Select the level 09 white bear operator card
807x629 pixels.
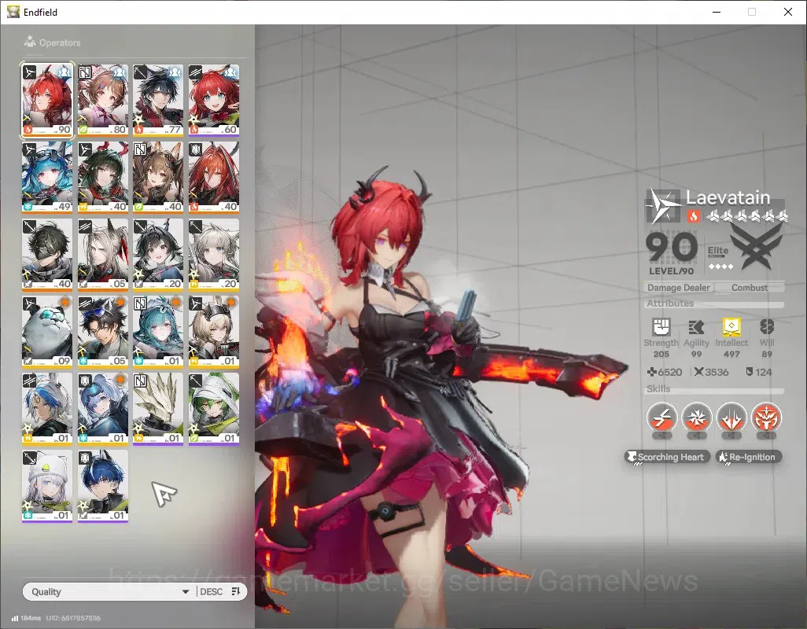(x=47, y=332)
